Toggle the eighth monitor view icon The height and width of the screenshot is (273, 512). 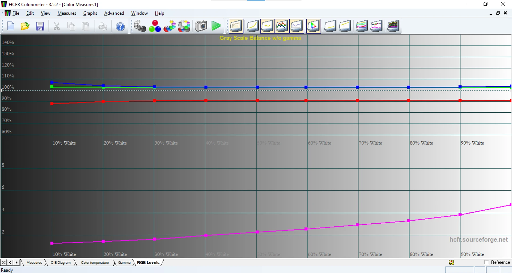[x=345, y=26]
